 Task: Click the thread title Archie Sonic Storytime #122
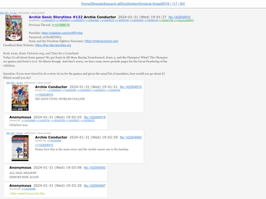coord(56,17)
